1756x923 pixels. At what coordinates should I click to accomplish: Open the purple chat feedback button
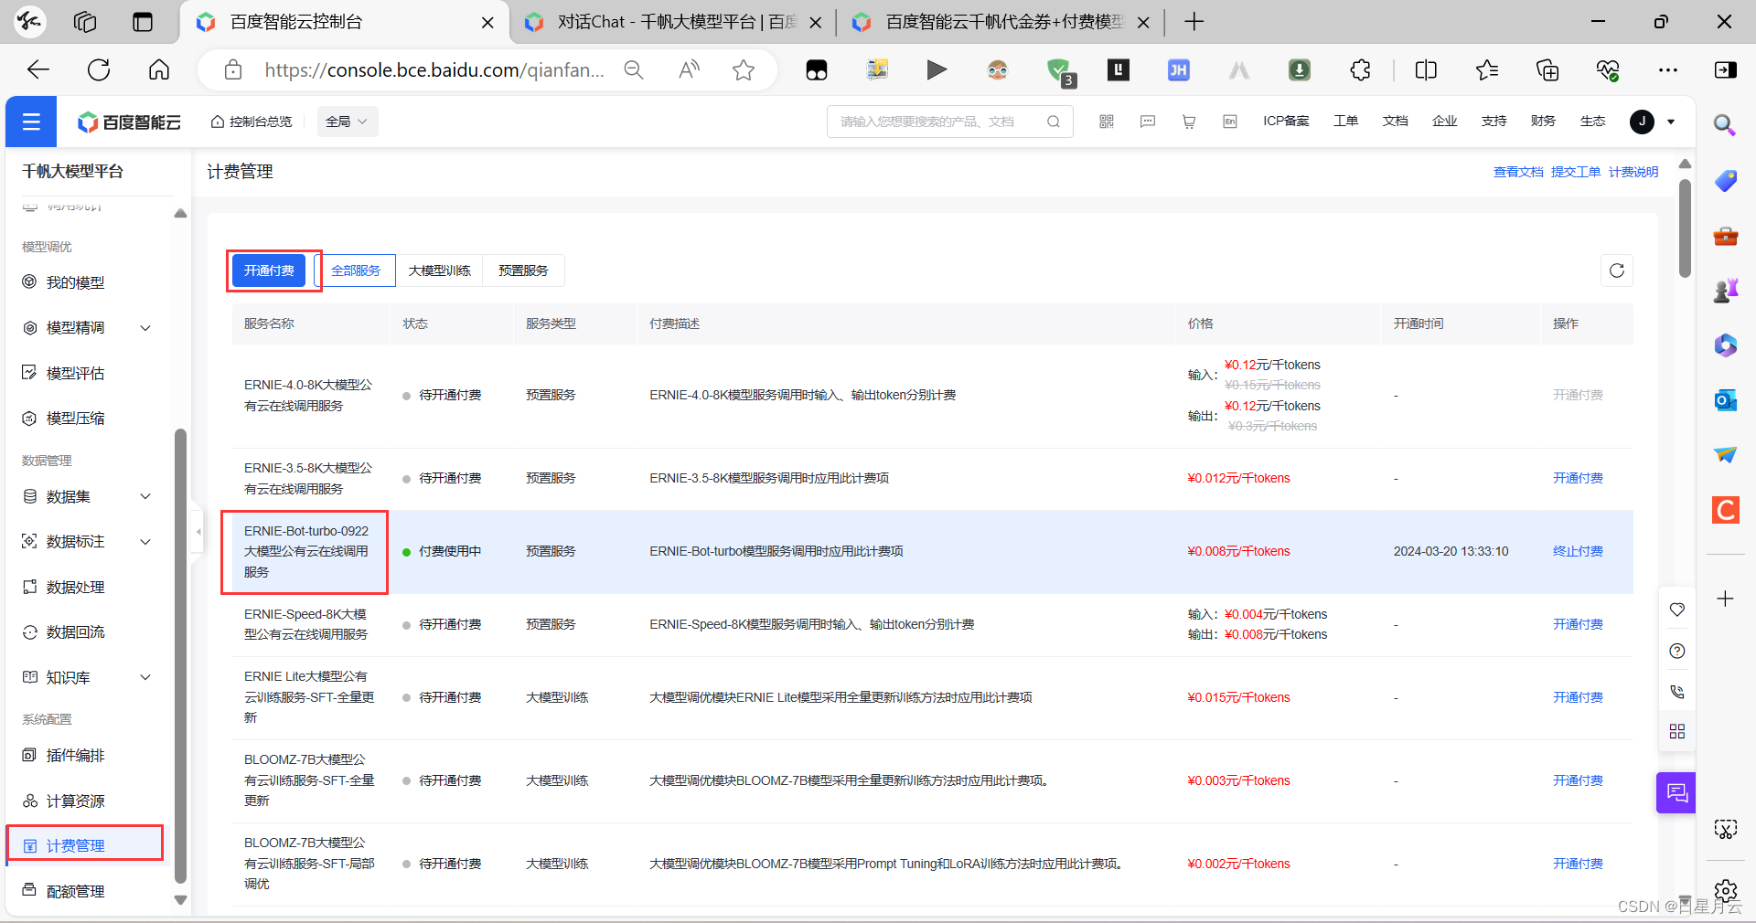(x=1676, y=792)
